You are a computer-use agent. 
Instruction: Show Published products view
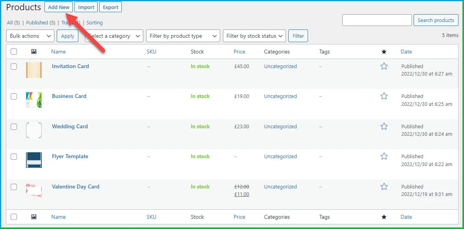click(x=37, y=22)
